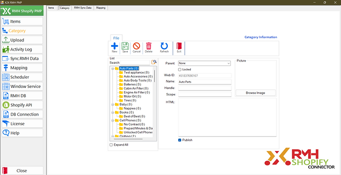The width and height of the screenshot is (341, 175).
Task: Select No Contract (0) in tree
Action: point(134,124)
